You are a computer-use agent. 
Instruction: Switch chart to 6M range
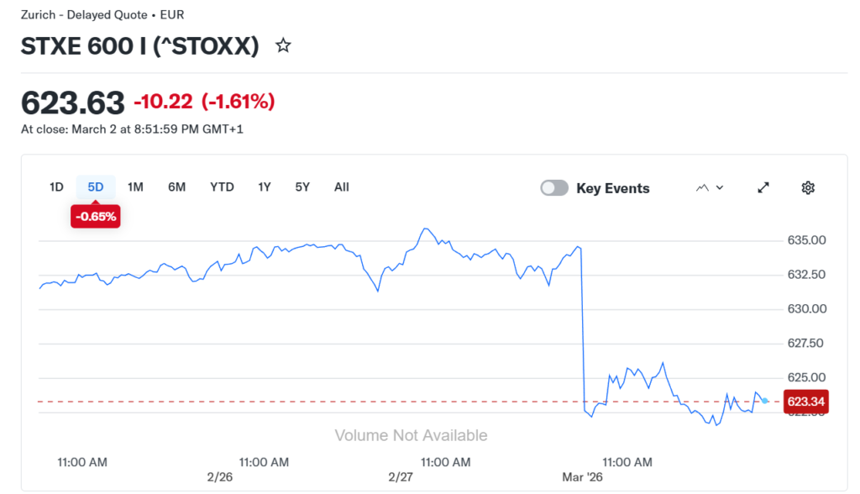tap(176, 187)
